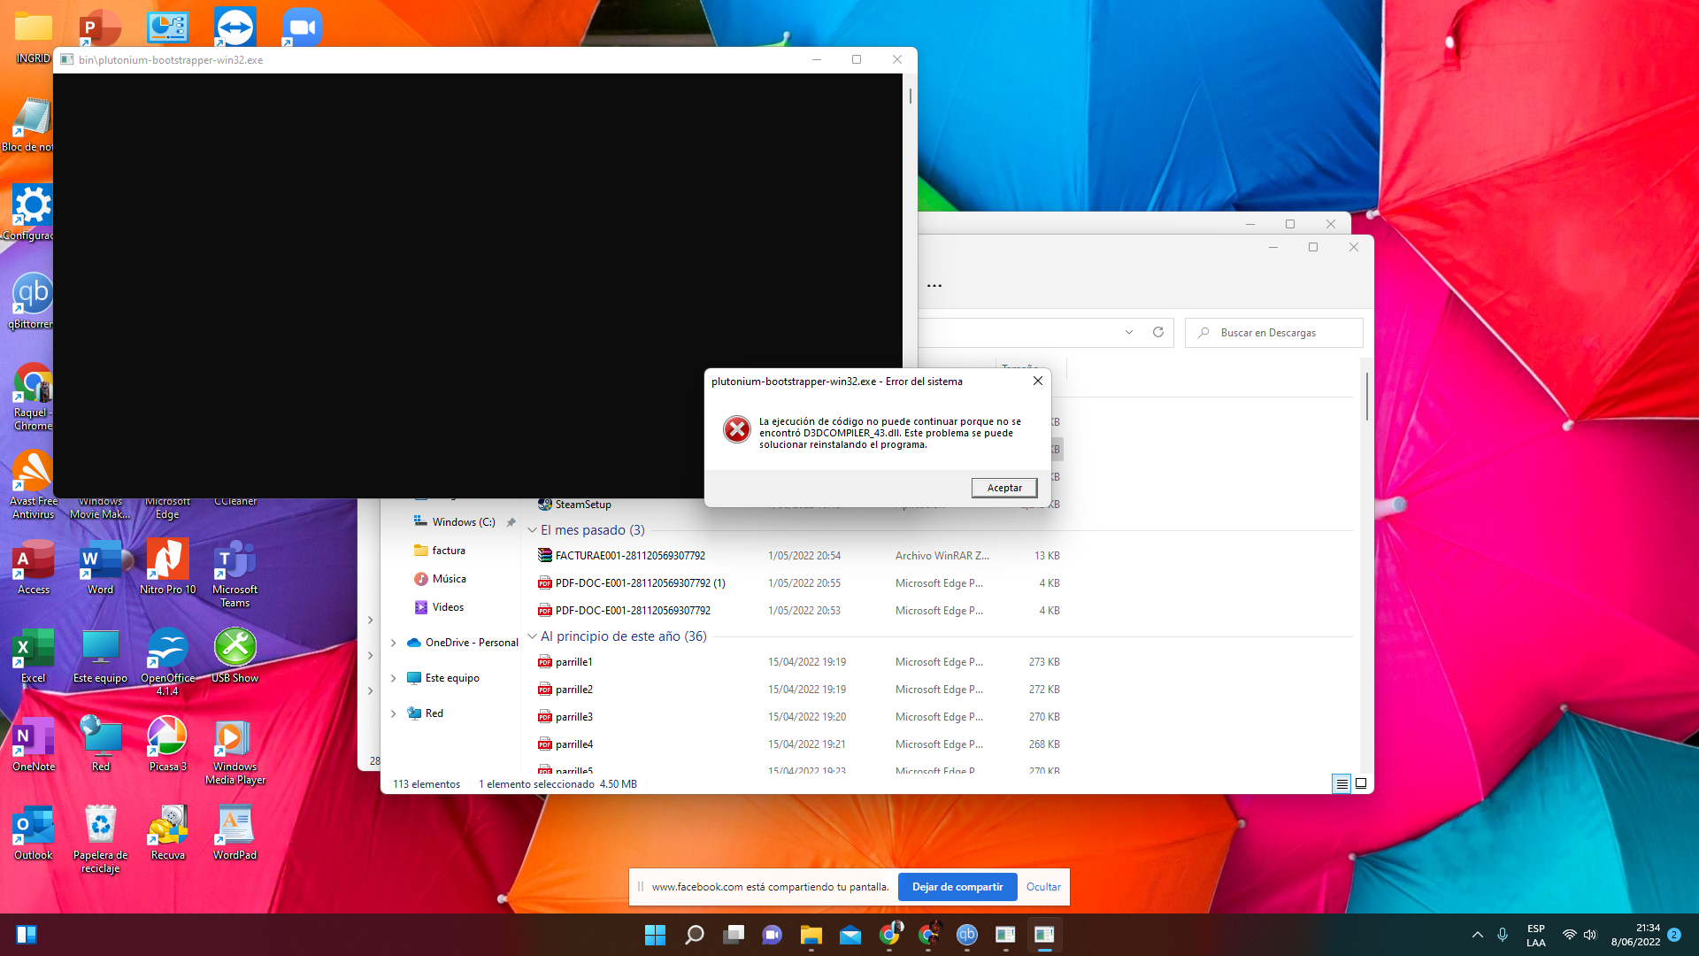Open the PowerPoint desktop shortcut

pos(100,27)
